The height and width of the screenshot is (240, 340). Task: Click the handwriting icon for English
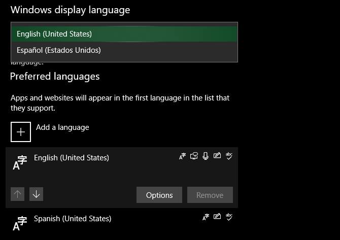(217, 156)
